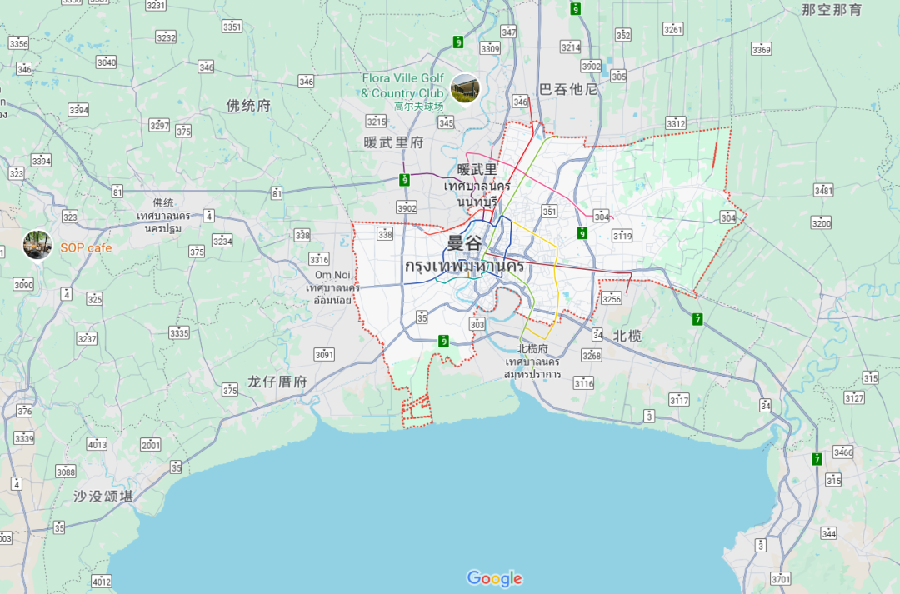Open the SOP cafe photo marker

(37, 245)
